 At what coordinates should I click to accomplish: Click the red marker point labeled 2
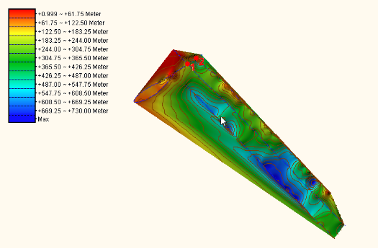pyautogui.click(x=196, y=58)
